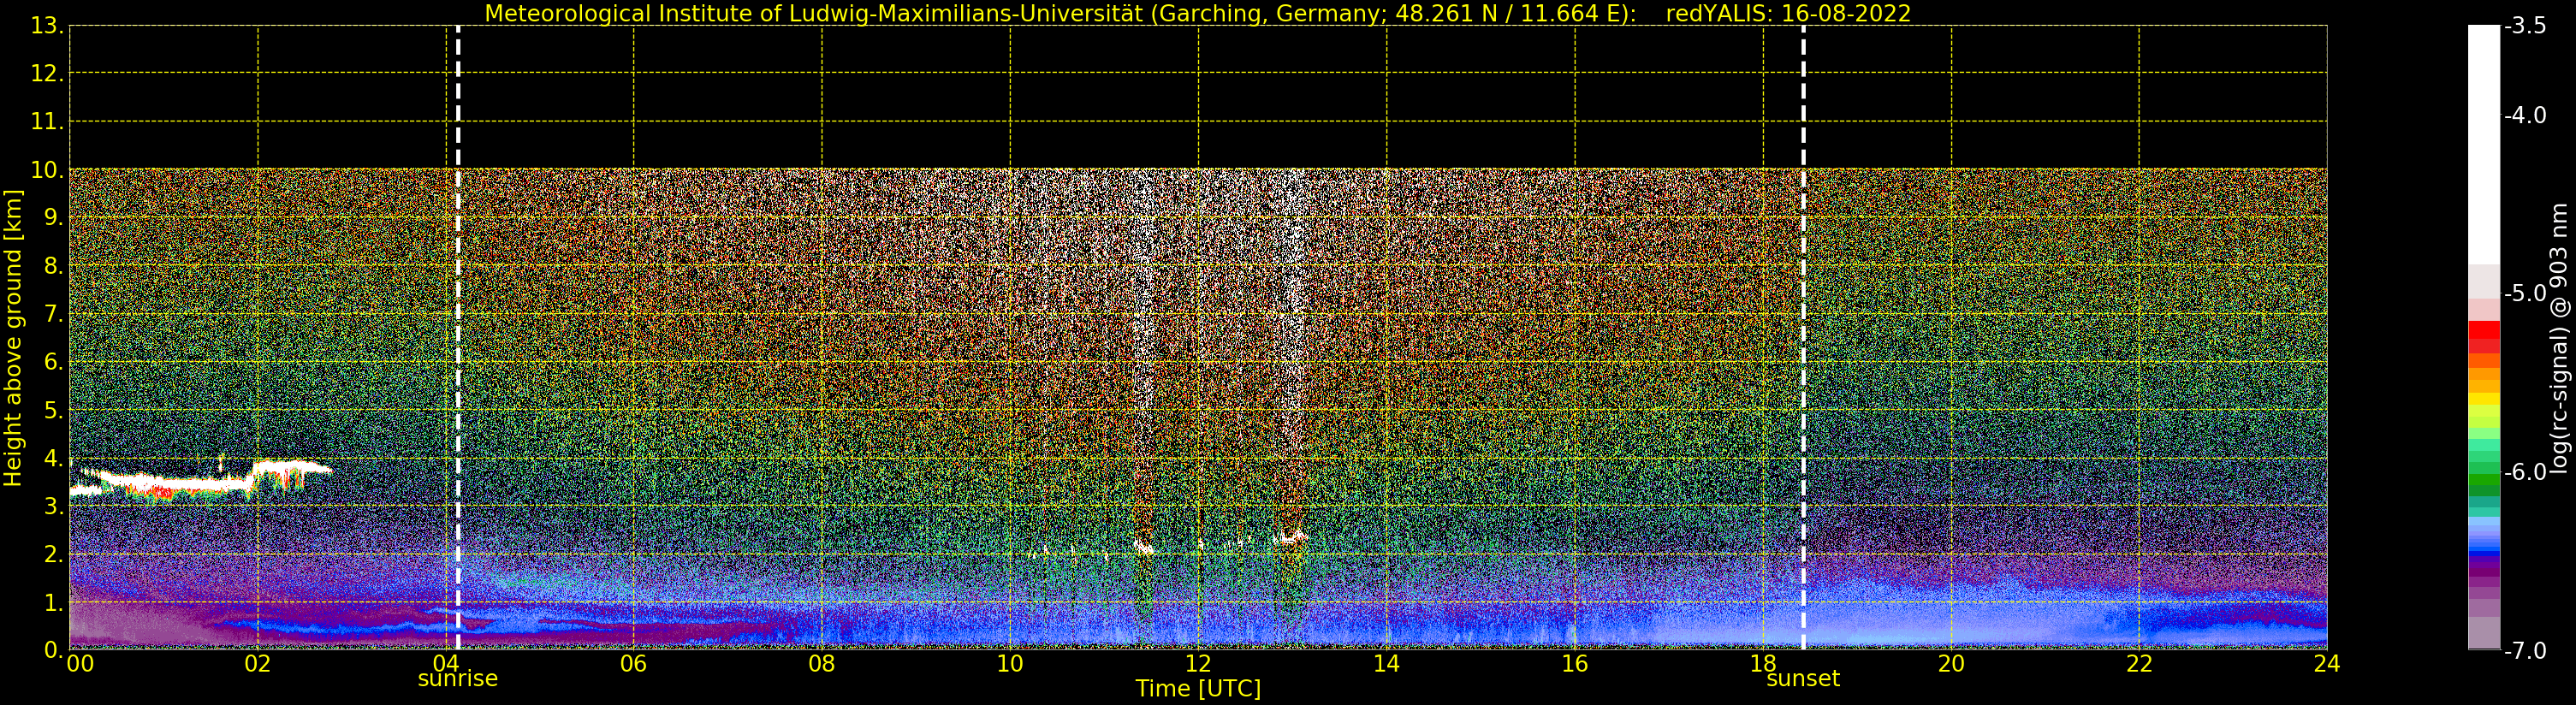Click the 12 tick label on the time axis
Viewport: 2576px width, 705px height.
tap(1198, 664)
